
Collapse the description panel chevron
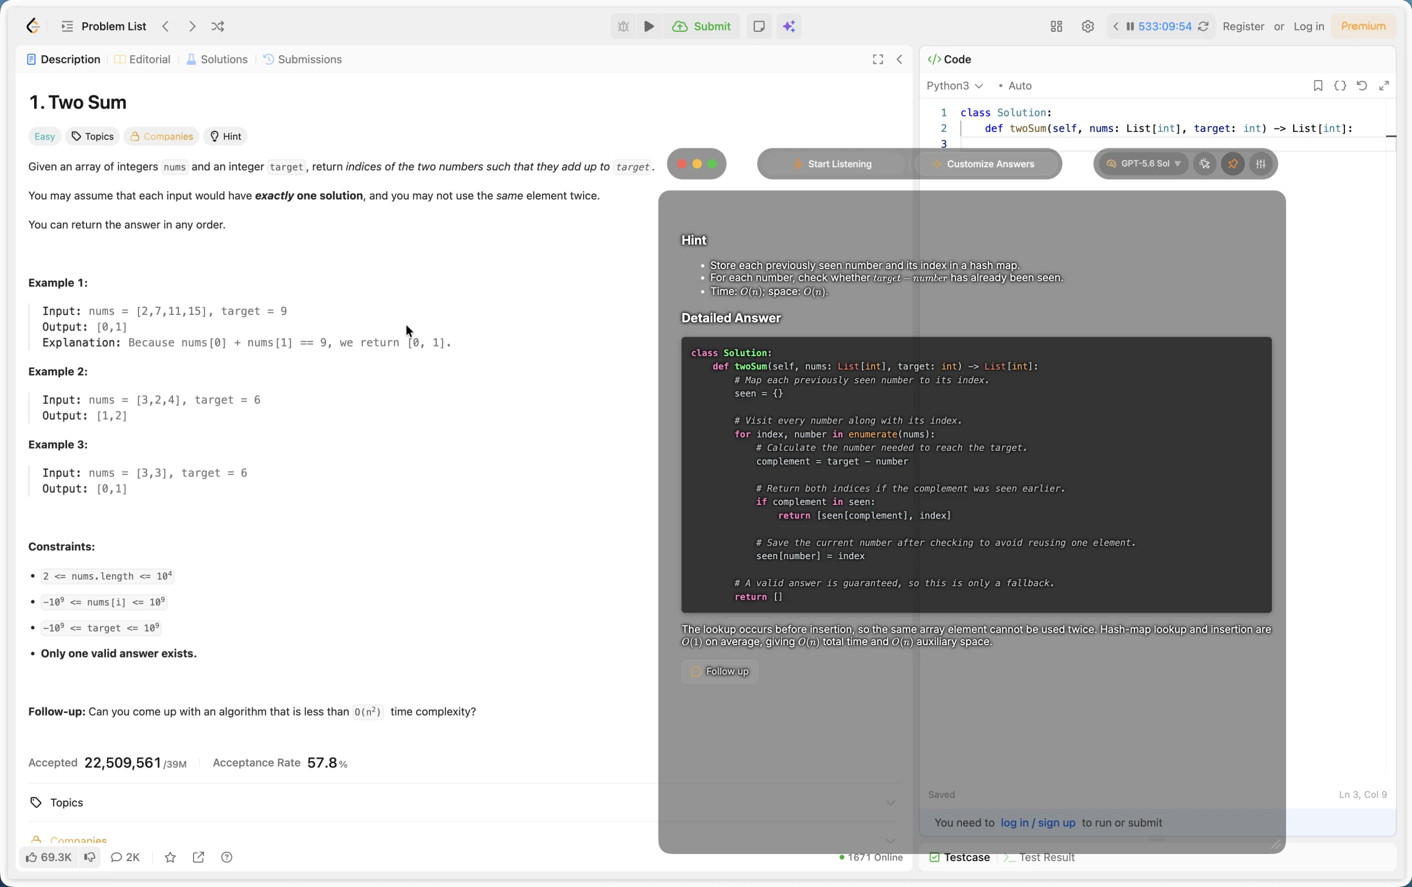click(x=900, y=59)
